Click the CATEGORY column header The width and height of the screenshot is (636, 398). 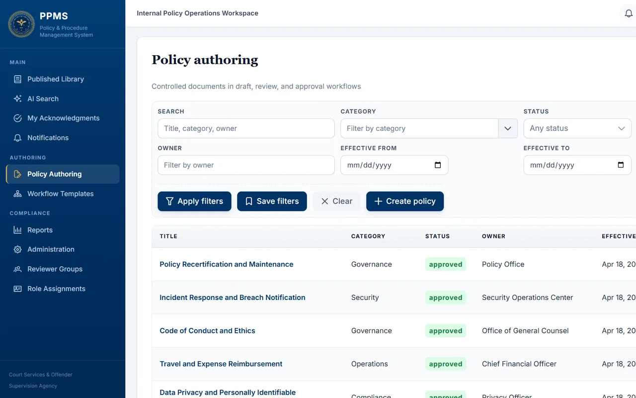click(368, 236)
